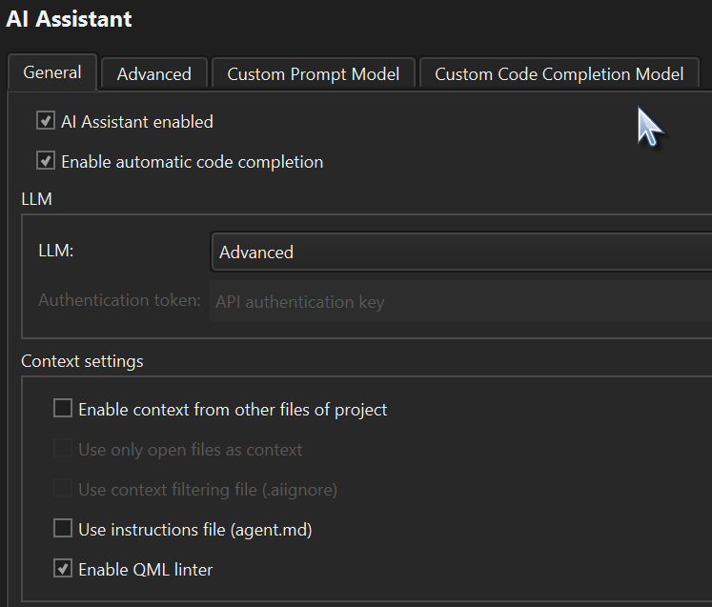Click the Authentication token label
712x607 pixels.
(x=119, y=300)
